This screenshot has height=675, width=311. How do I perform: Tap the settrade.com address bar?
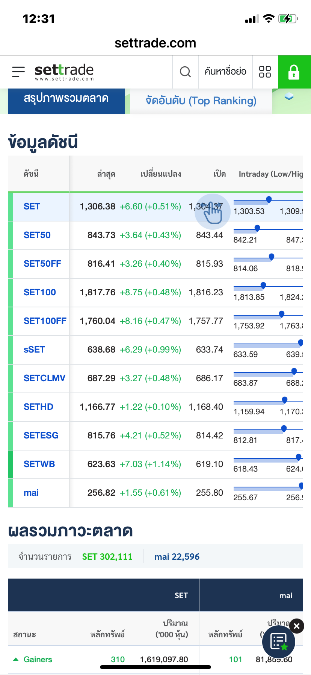[155, 43]
